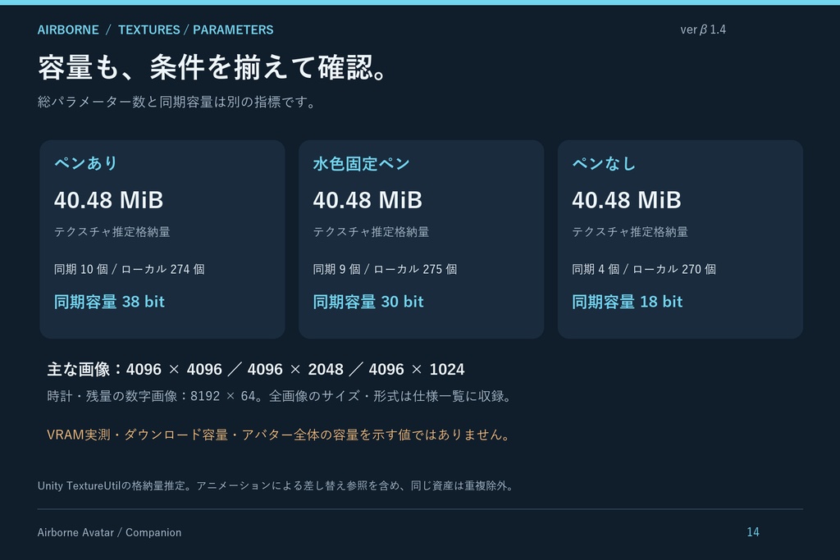
Task: Click the TEXTURES breadcrumb text
Action: (x=149, y=30)
